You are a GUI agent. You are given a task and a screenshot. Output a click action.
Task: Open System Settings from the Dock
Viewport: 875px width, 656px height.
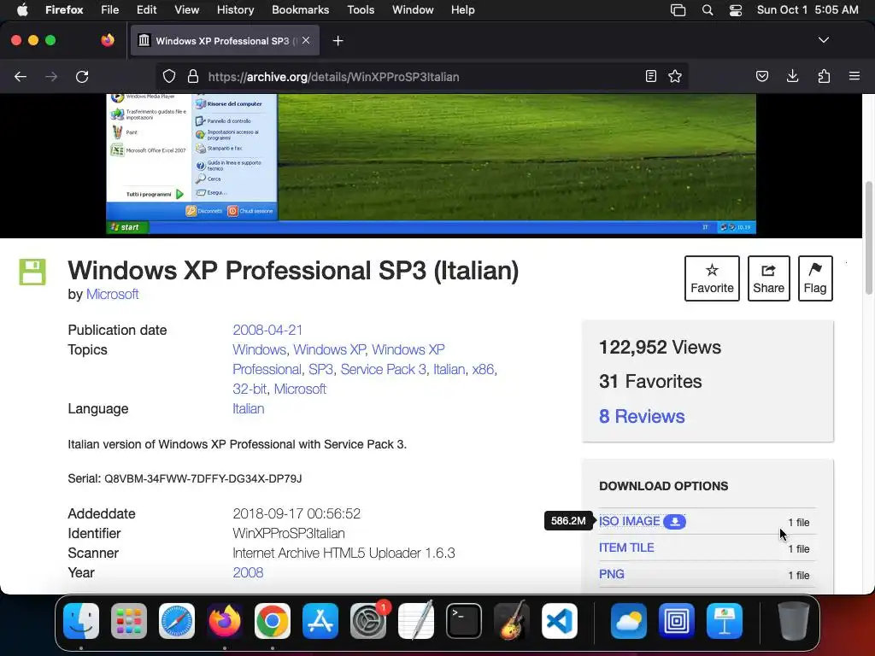point(368,621)
